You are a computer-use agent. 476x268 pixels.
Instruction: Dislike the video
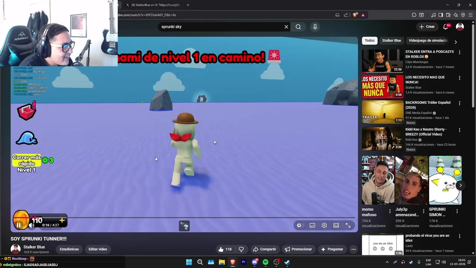[x=241, y=249]
